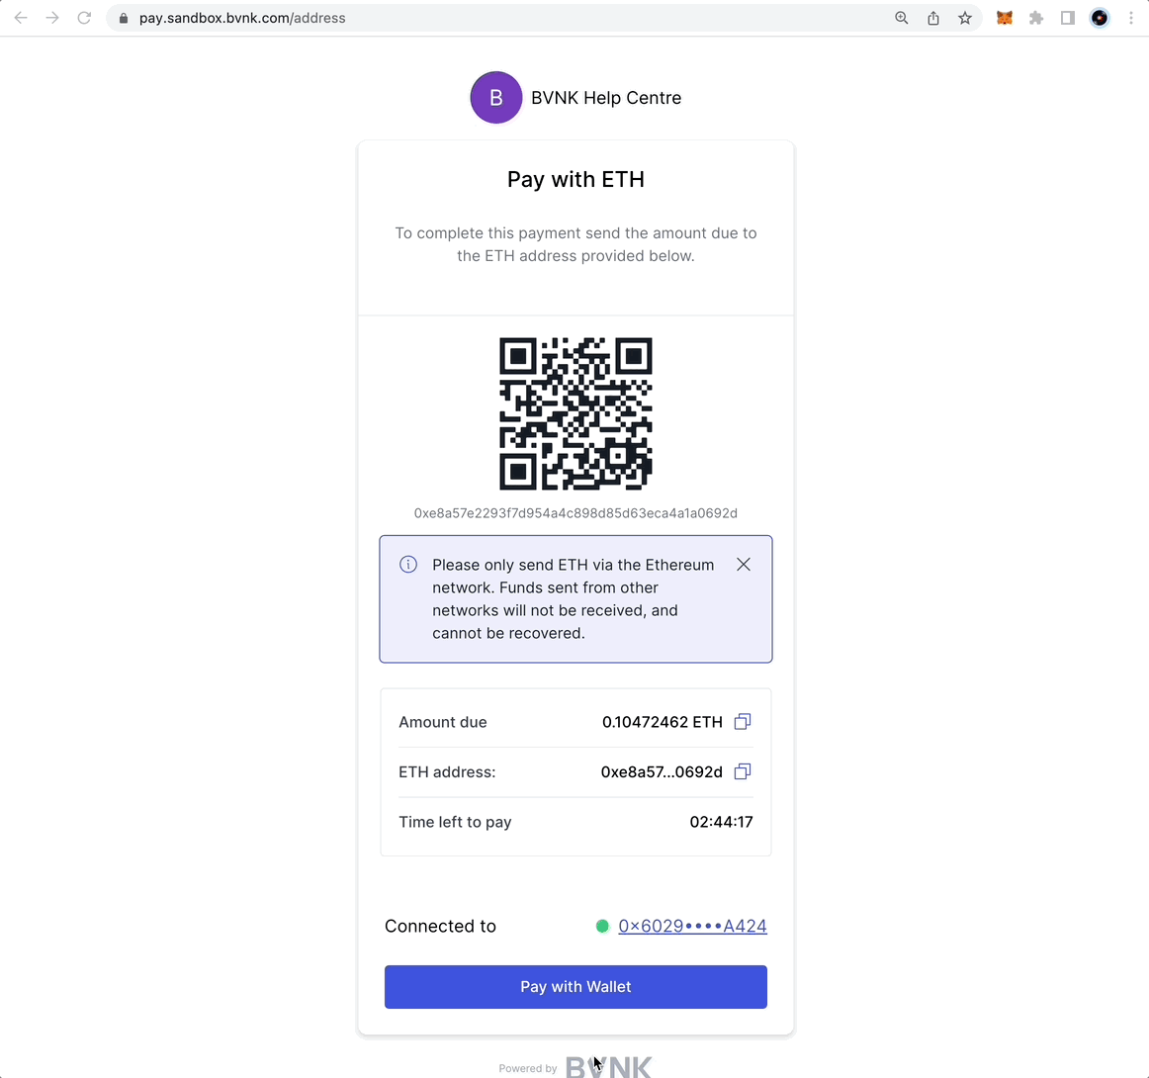Open the browser Extensions puzzle menu
This screenshot has width=1149, height=1078.
1036,18
